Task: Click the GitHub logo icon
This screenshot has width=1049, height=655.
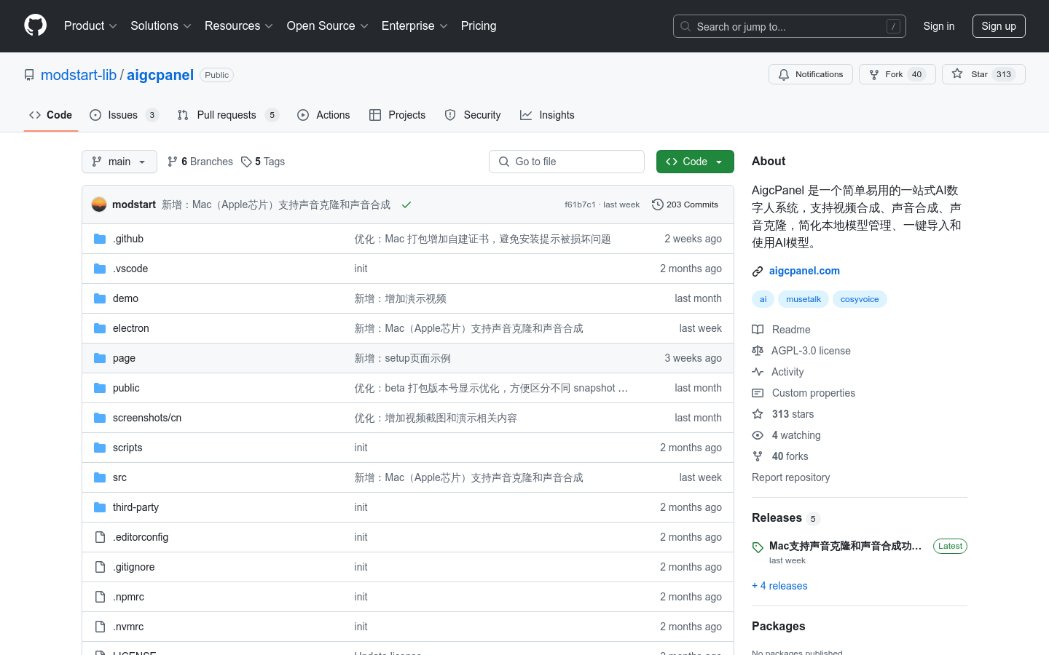Action: (35, 25)
